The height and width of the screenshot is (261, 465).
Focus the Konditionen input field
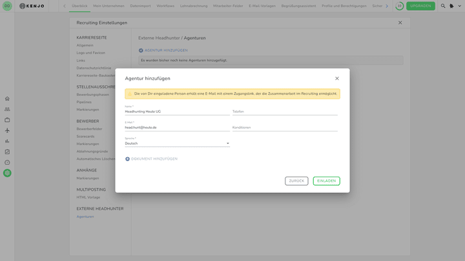[284, 128]
